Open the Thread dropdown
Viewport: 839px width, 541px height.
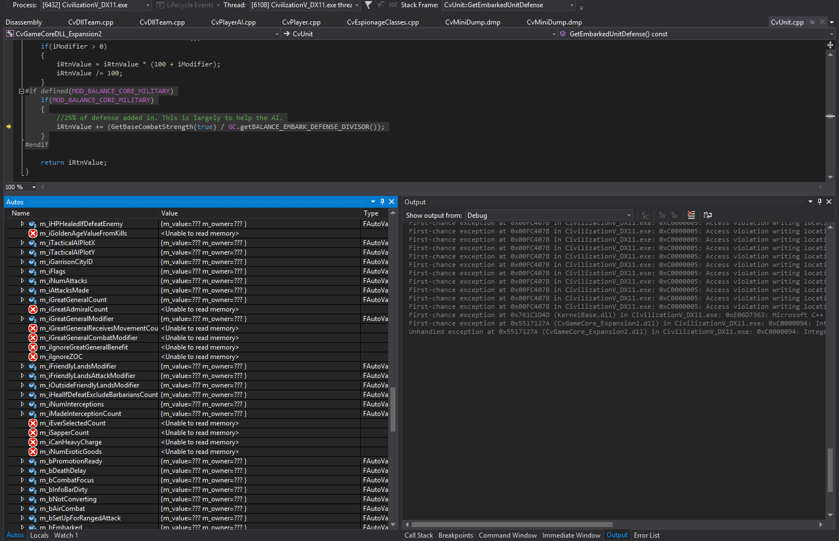tap(357, 5)
